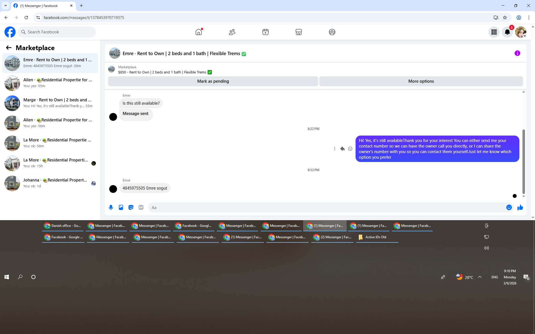The width and height of the screenshot is (535, 334).
Task: Open Facebook Home tab
Action: tap(199, 32)
